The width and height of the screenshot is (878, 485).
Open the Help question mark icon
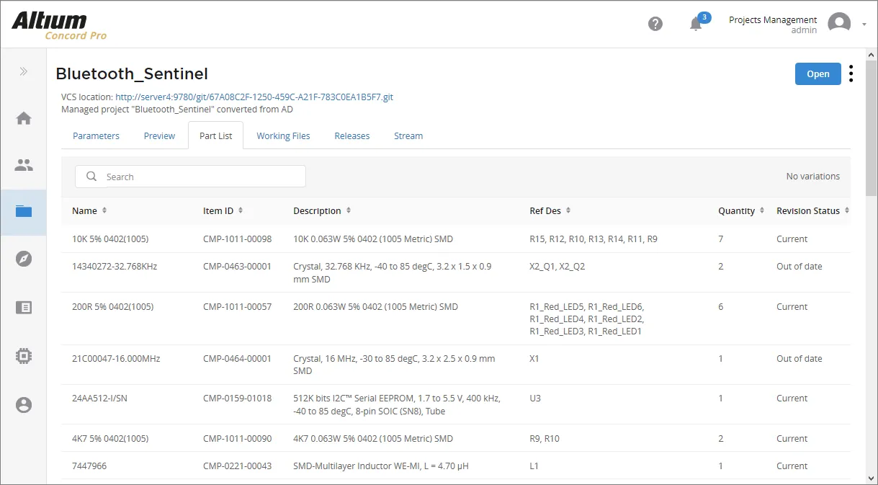[655, 24]
